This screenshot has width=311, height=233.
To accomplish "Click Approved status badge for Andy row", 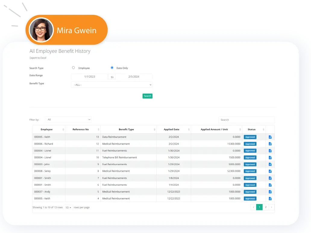I will tap(250, 192).
